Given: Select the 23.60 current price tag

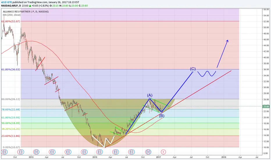Looking at the screenshot, I should (266, 106).
